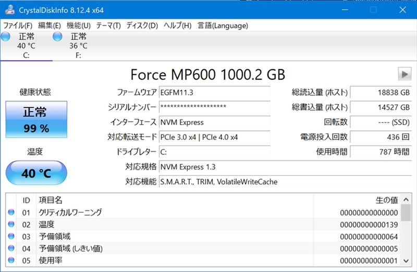Click the status dot for row 02

tap(11, 224)
